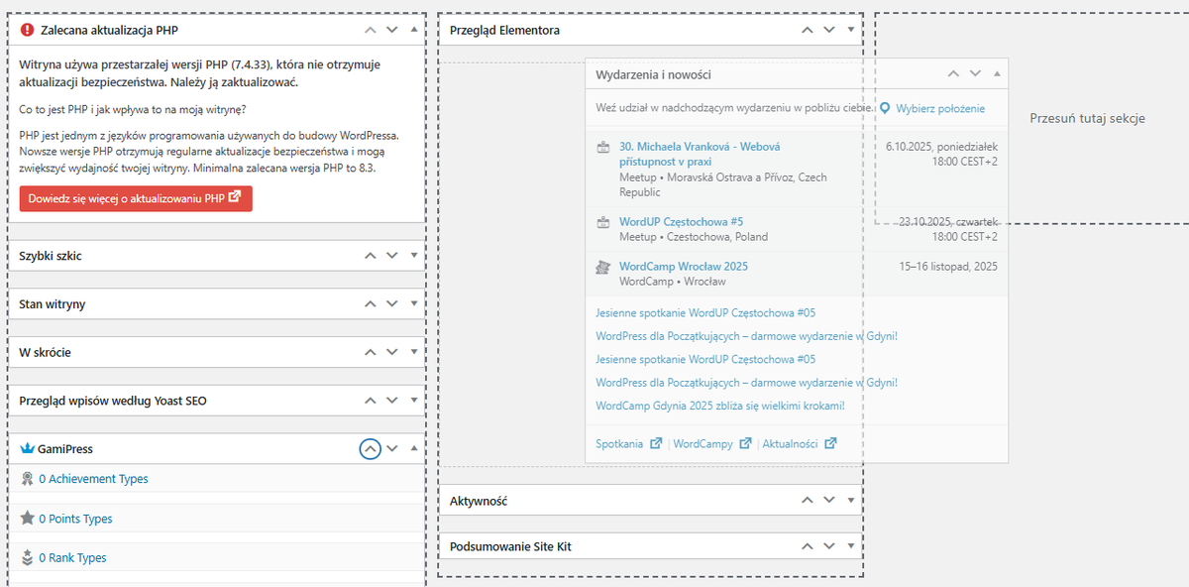This screenshot has height=587, width=1189.
Task: Collapse the GamiPress panel
Action: [x=414, y=449]
